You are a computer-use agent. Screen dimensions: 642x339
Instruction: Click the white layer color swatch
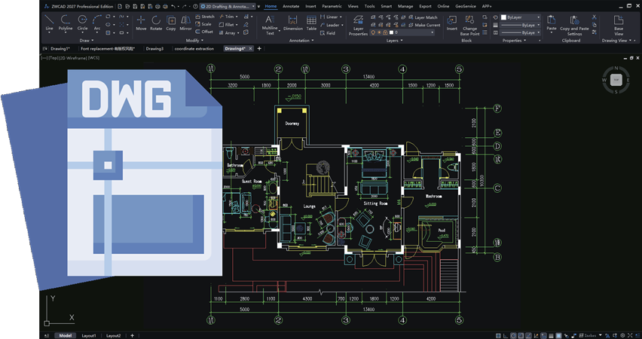(x=391, y=32)
